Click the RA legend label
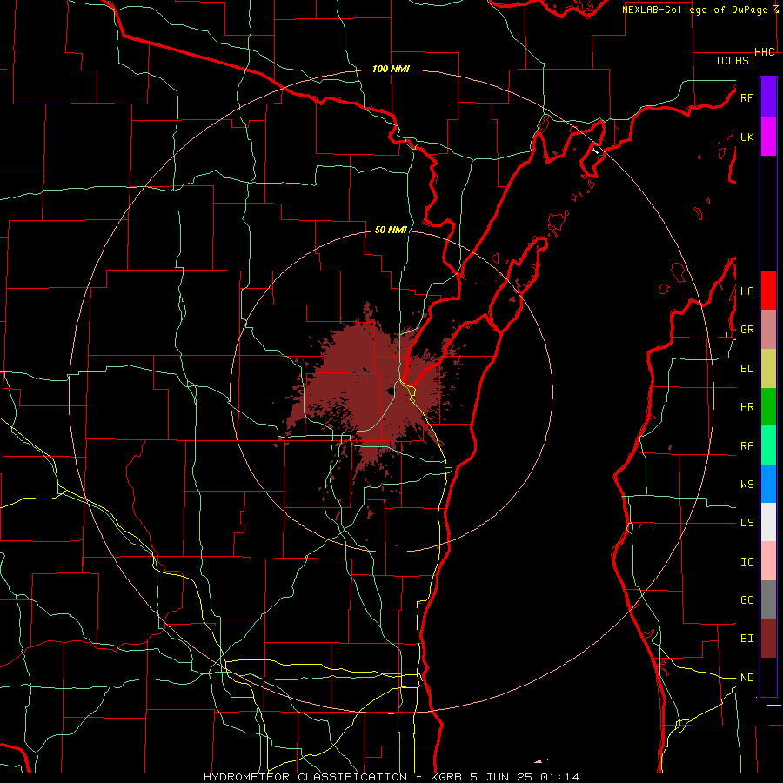This screenshot has width=783, height=783. coord(746,446)
